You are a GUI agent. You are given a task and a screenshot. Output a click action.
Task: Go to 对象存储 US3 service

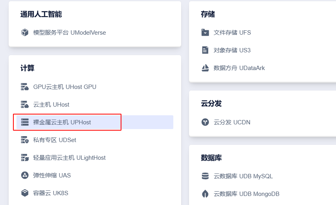pyautogui.click(x=232, y=50)
